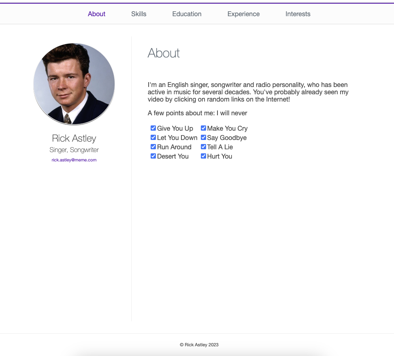The width and height of the screenshot is (394, 356).
Task: Click the Singer, Songwriter subtitle
Action: (x=74, y=150)
